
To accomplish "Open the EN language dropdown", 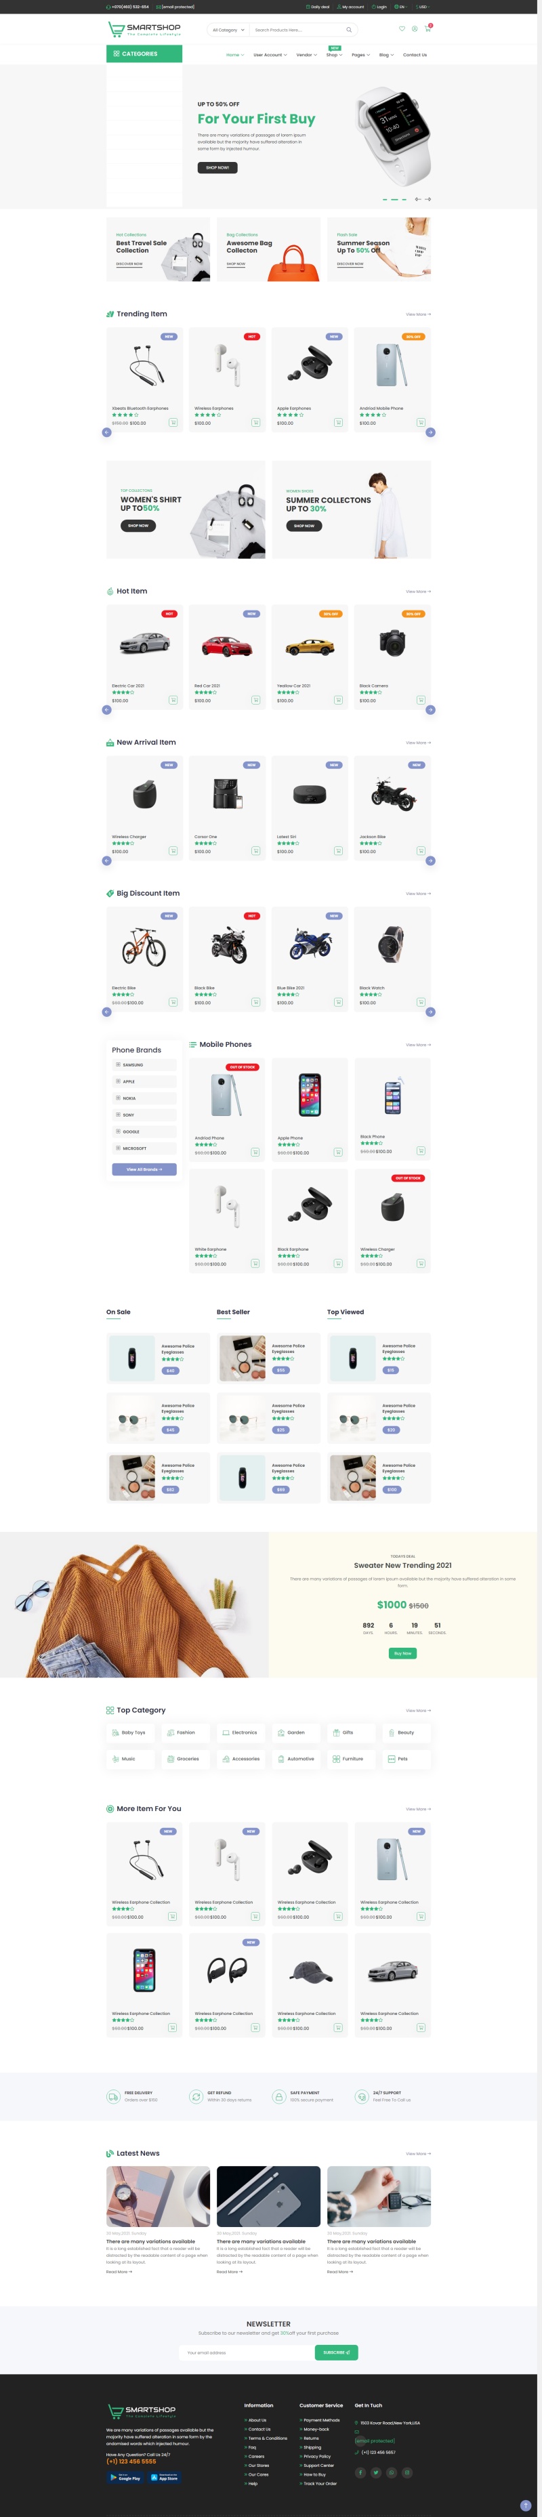I will (x=401, y=7).
